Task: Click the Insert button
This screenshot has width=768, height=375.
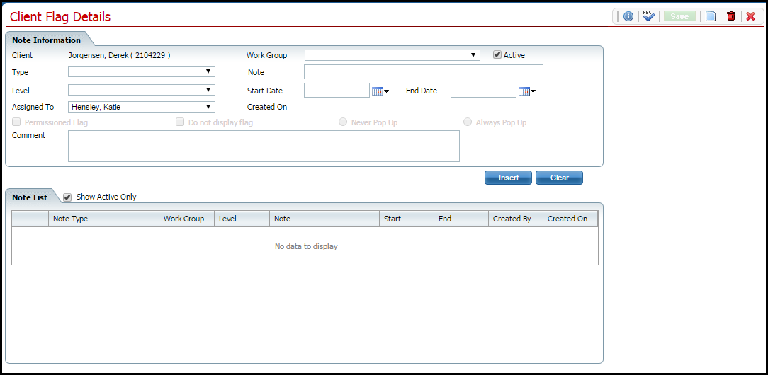Action: pyautogui.click(x=508, y=178)
